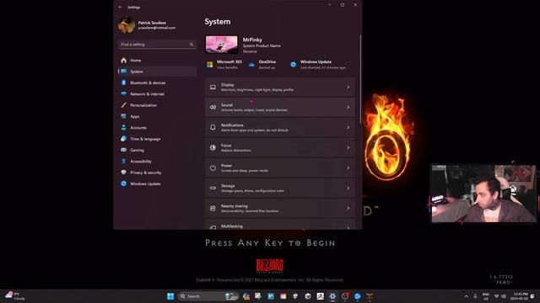
Task: Click the Sound speaker icon
Action: coord(213,107)
